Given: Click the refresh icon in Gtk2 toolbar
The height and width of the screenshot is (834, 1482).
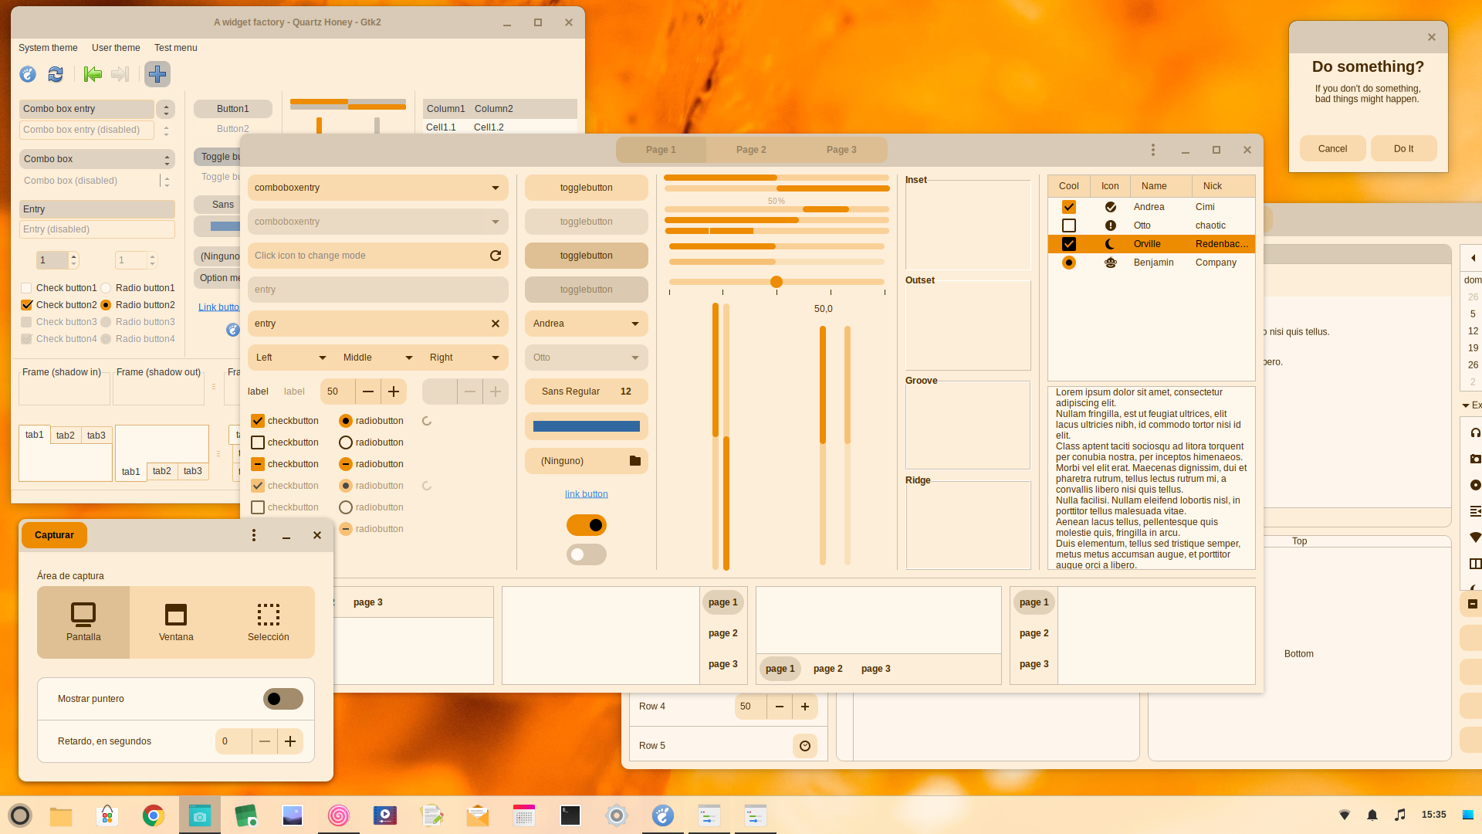Looking at the screenshot, I should pyautogui.click(x=56, y=74).
